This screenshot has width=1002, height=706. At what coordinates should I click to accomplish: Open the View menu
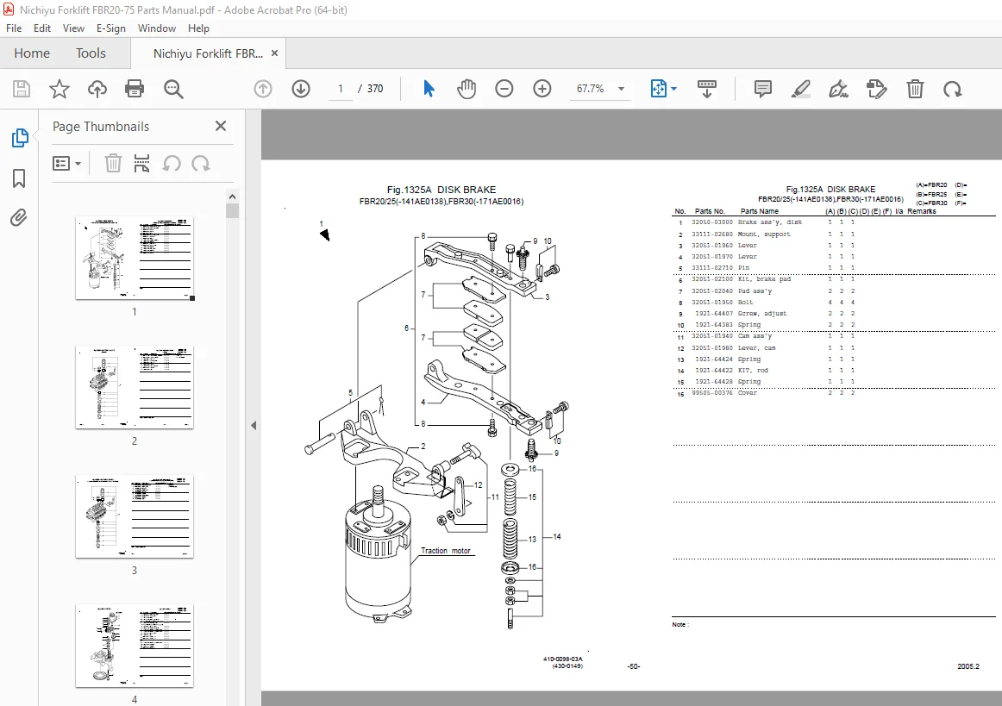[x=73, y=28]
